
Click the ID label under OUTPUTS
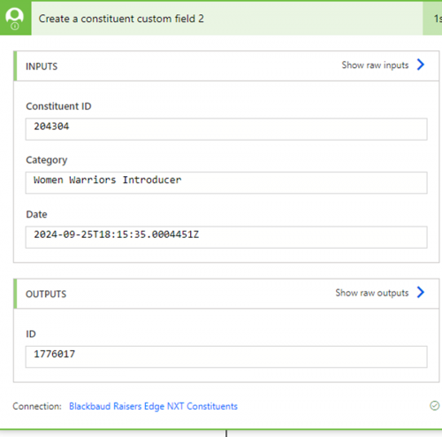tap(31, 333)
